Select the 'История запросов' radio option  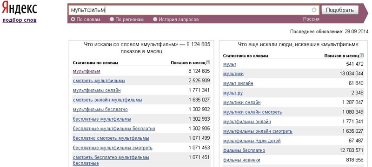155,19
